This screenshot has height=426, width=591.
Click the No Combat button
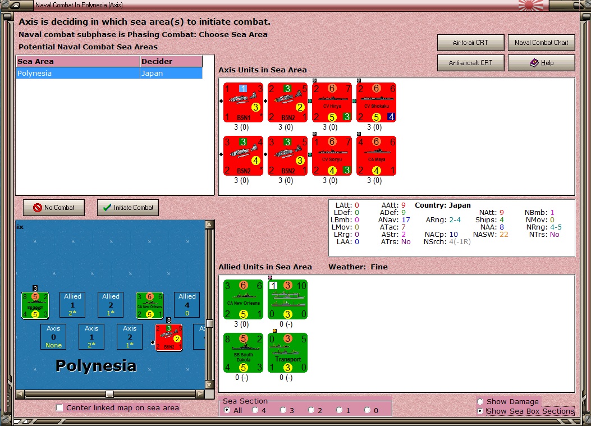tap(53, 208)
